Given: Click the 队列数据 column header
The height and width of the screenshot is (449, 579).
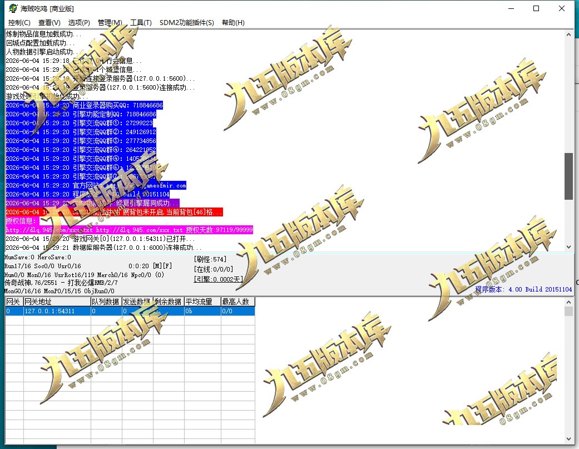Looking at the screenshot, I should [x=106, y=302].
